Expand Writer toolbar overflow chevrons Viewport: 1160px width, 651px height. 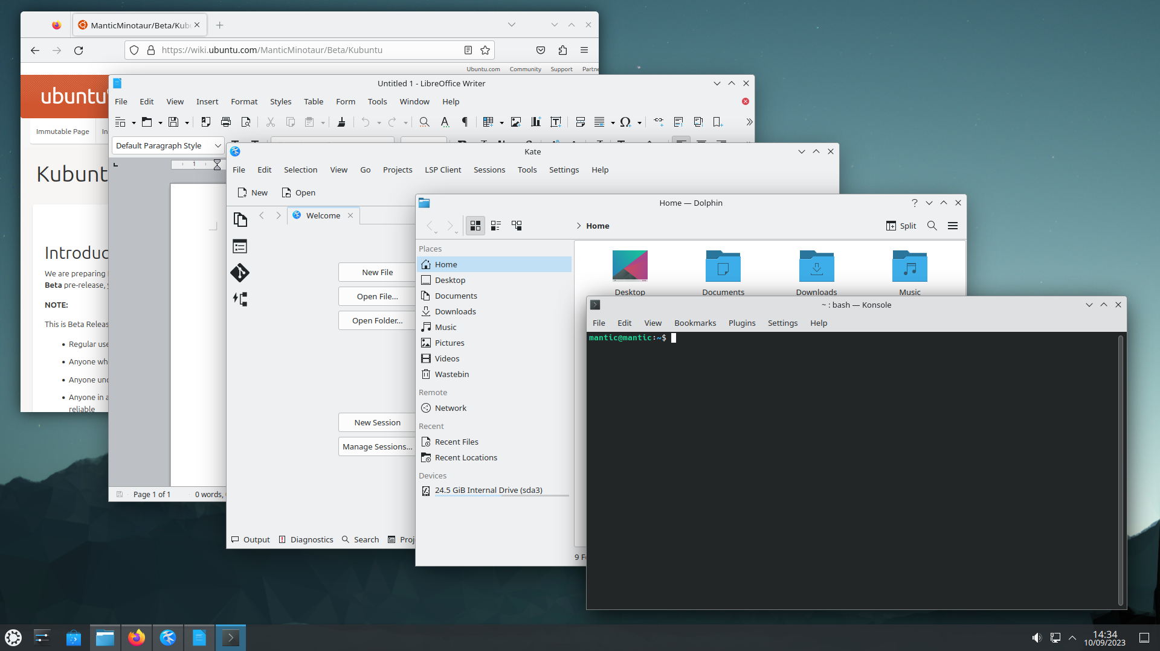(749, 122)
